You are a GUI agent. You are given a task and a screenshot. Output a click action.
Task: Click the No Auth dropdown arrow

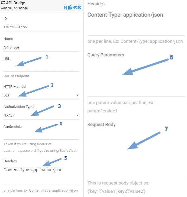pos(78,115)
